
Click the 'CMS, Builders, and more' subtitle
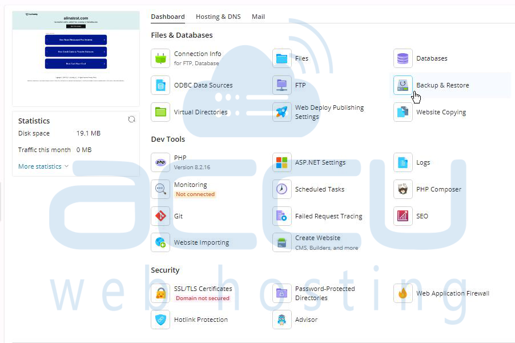click(x=327, y=248)
